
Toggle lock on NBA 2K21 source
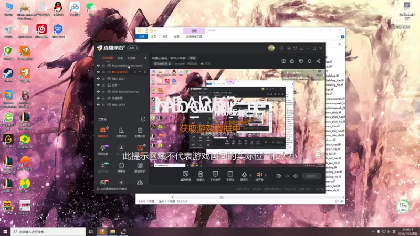[103, 79]
